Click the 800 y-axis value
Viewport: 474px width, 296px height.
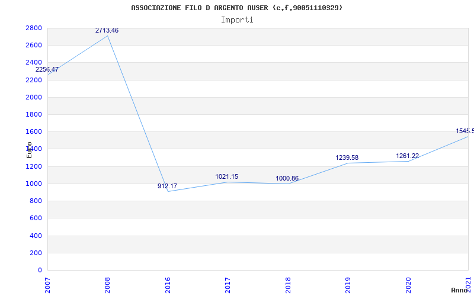point(37,201)
